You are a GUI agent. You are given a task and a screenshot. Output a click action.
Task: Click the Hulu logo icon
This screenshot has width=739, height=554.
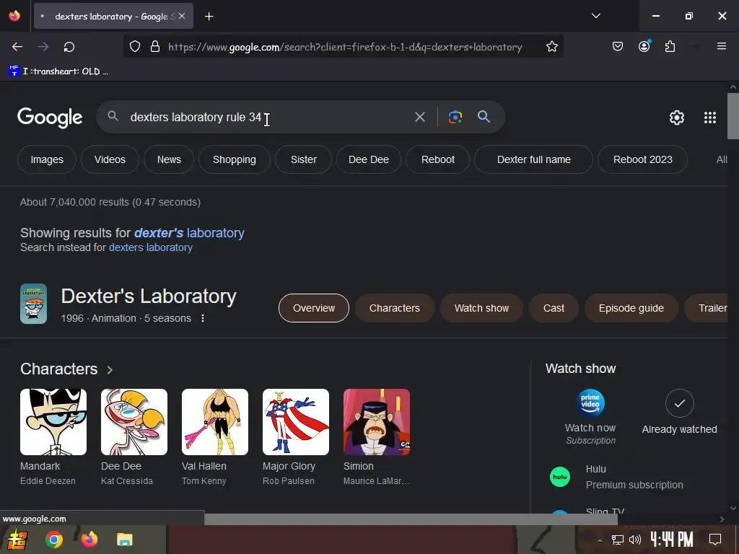[x=560, y=477]
